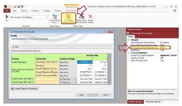
Task: Click the Amplitude / Phase property value
Action: 168,55
